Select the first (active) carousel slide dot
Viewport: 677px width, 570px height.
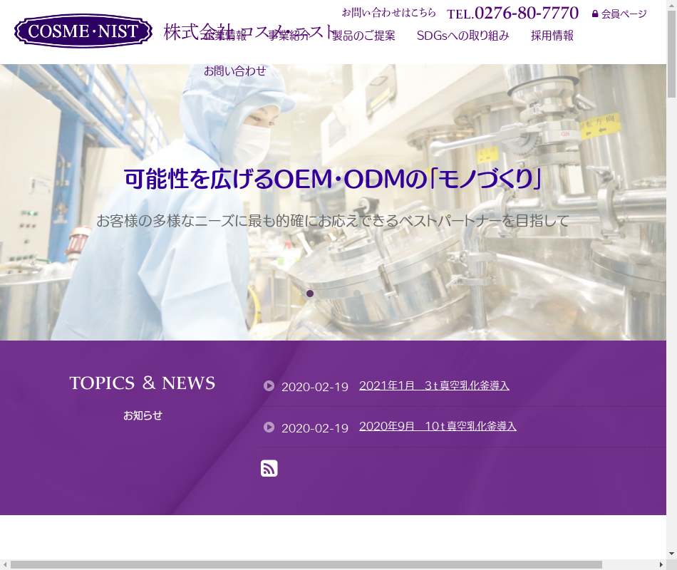coord(310,294)
